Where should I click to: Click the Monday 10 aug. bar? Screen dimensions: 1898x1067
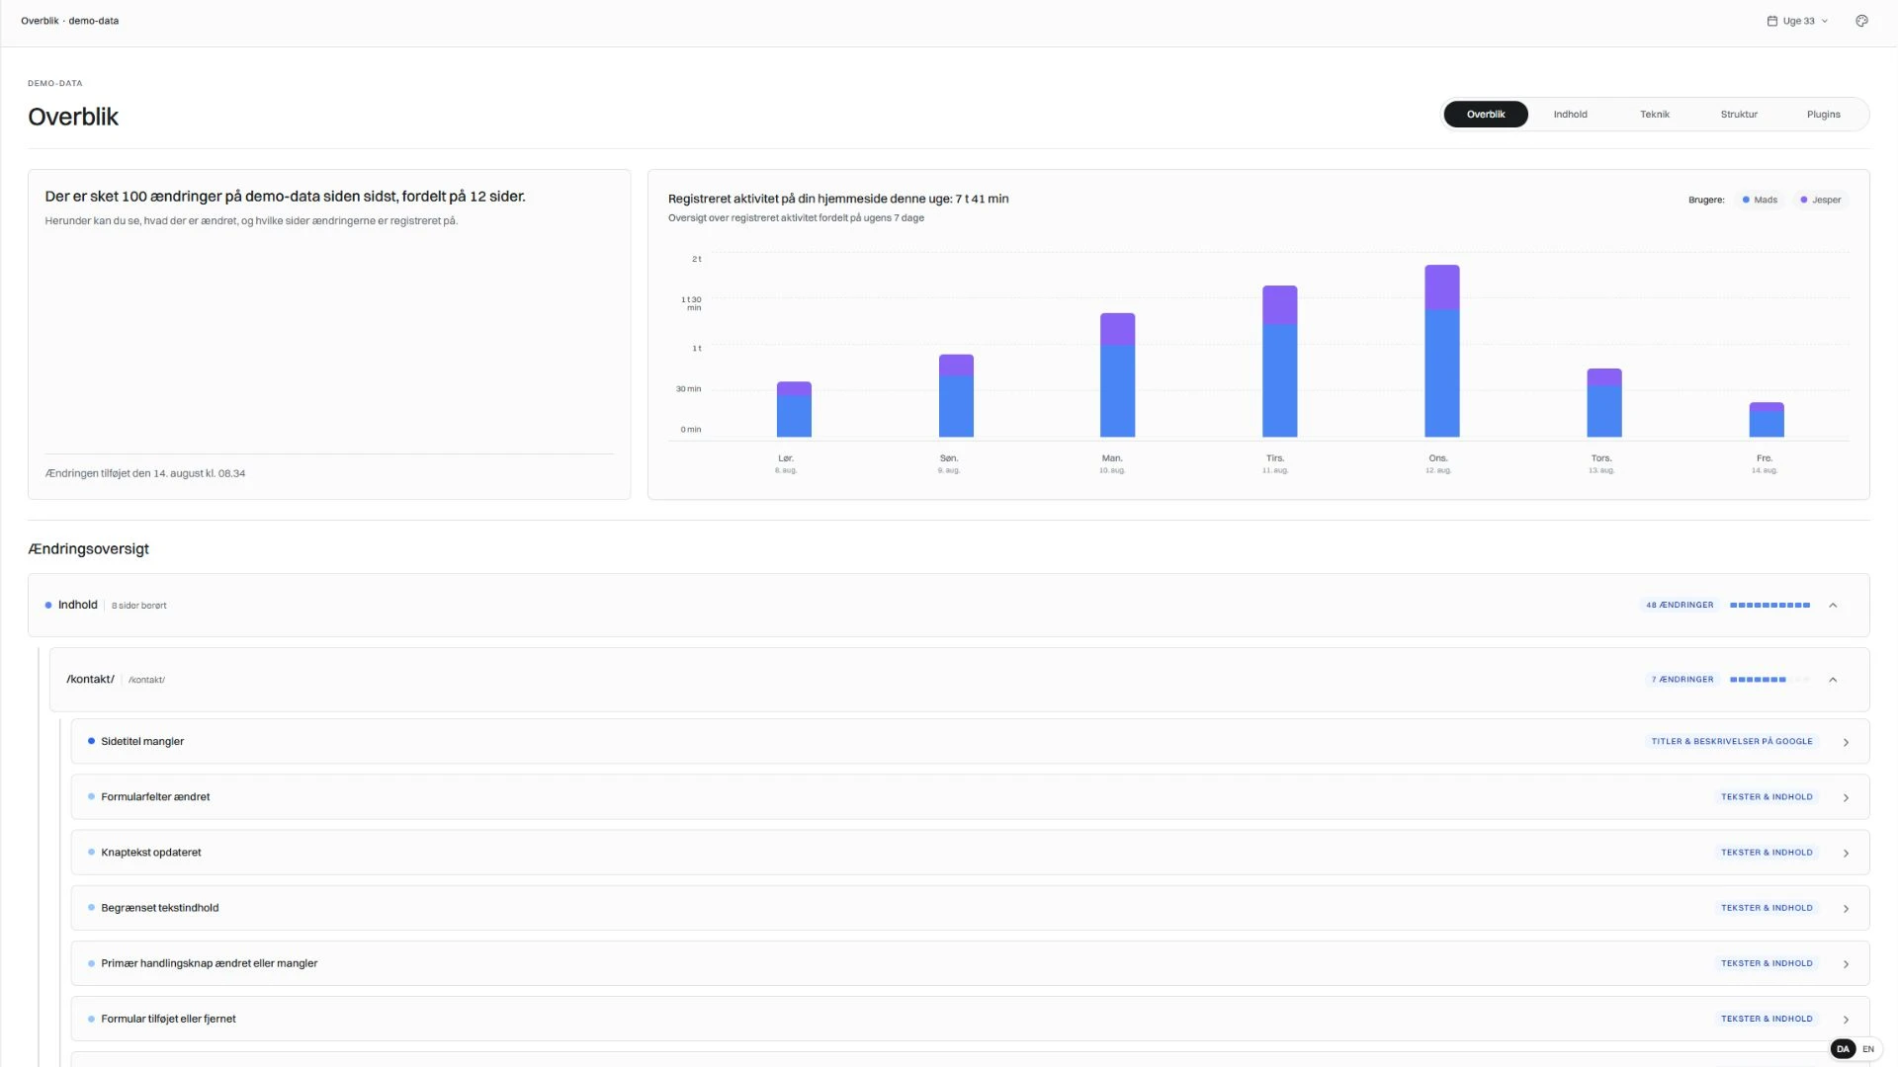[x=1117, y=374]
